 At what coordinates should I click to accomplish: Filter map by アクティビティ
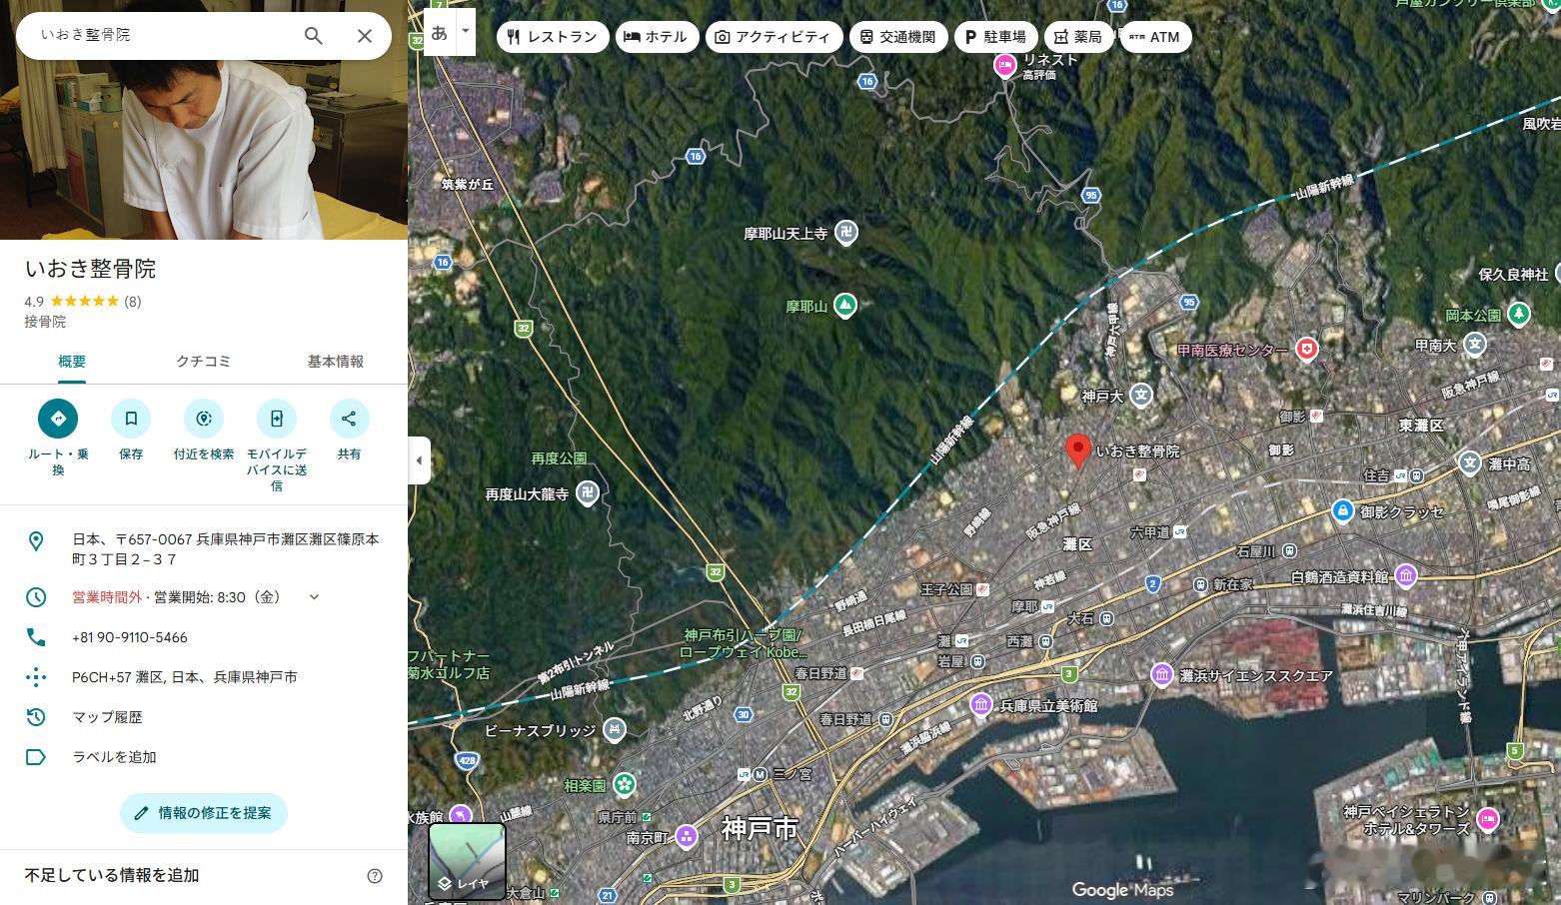point(774,37)
